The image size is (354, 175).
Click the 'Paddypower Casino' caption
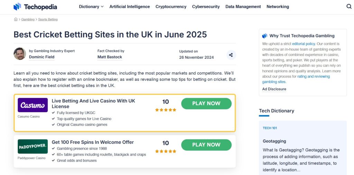click(31, 158)
